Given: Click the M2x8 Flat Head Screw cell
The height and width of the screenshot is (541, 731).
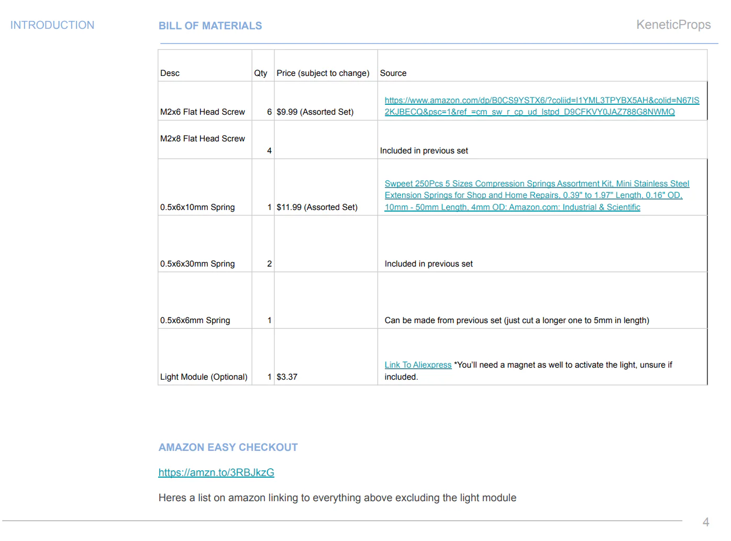Looking at the screenshot, I should click(205, 140).
